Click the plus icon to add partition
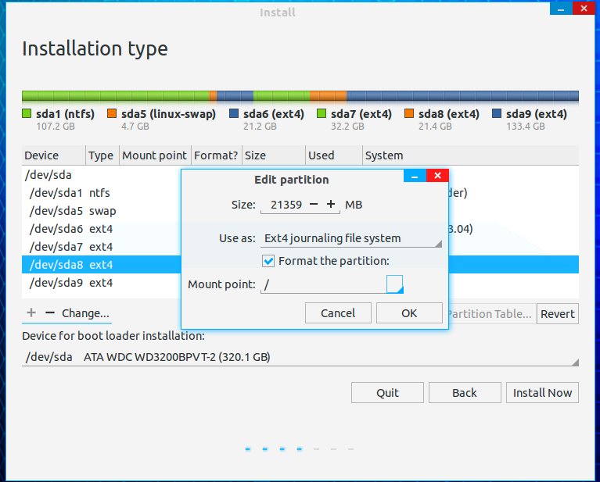600x482 pixels. (x=31, y=312)
